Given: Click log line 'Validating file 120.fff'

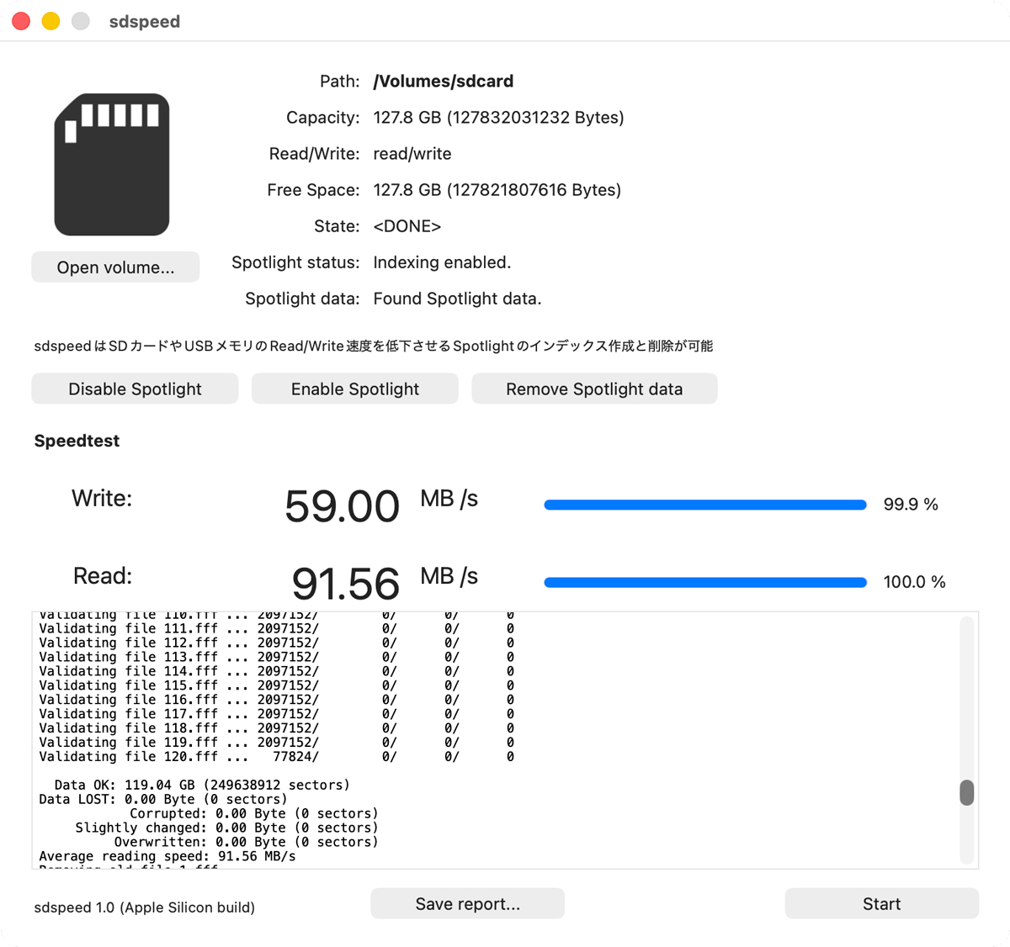Looking at the screenshot, I should pos(276,756).
